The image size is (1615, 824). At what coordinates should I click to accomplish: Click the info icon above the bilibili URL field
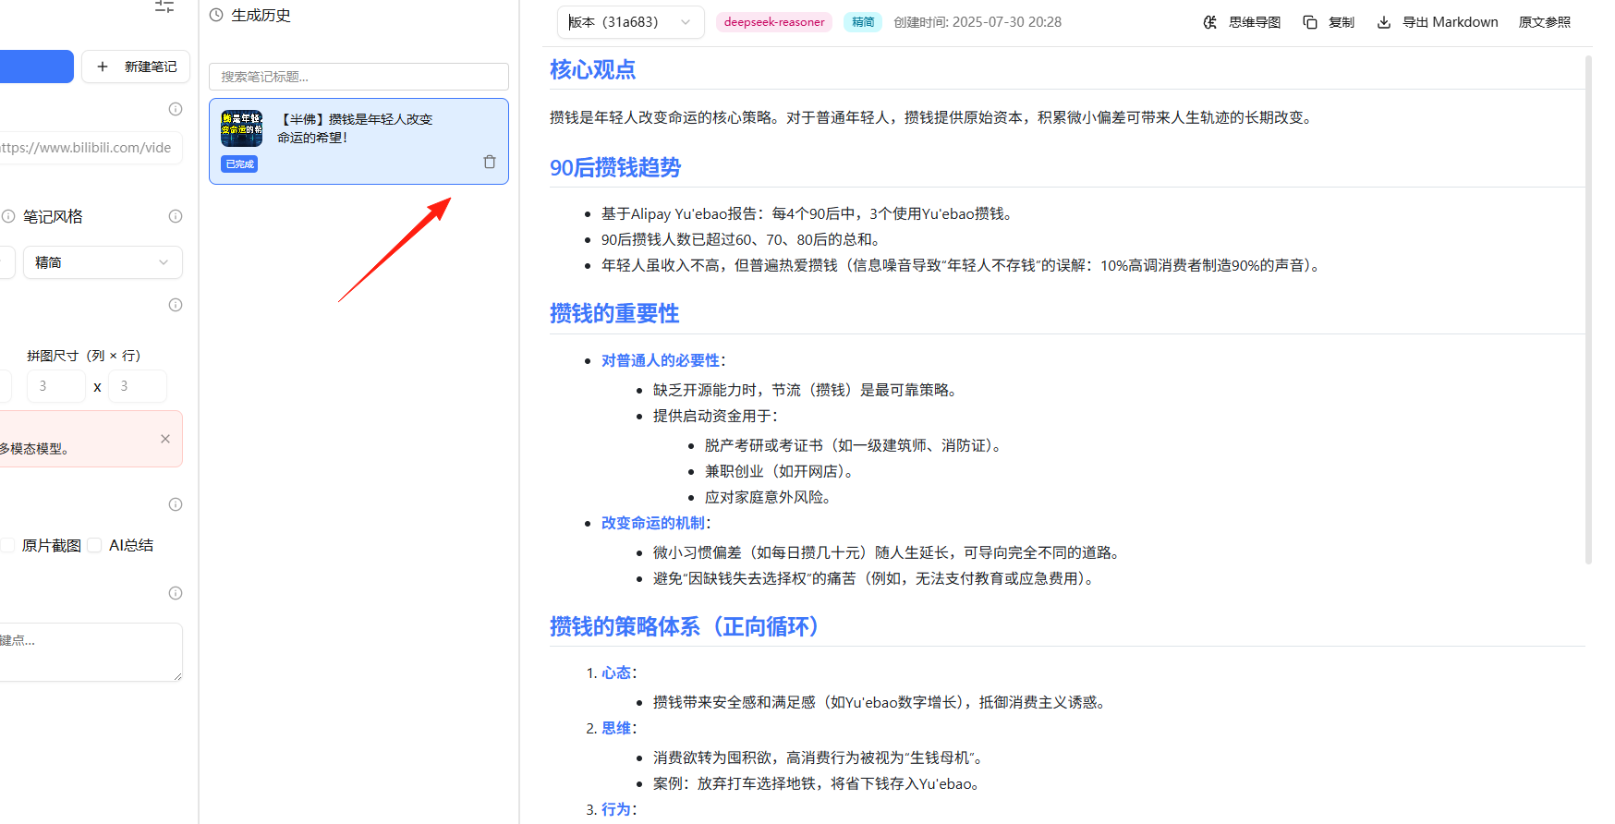[x=176, y=109]
